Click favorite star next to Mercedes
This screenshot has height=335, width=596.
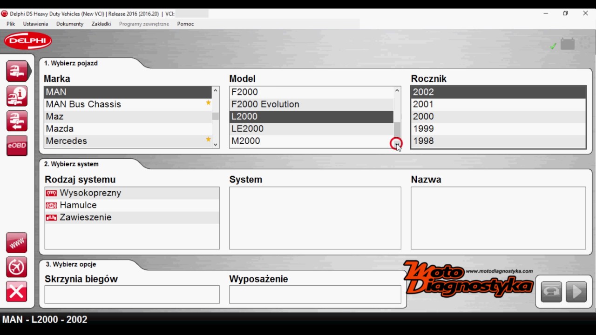[x=208, y=140]
